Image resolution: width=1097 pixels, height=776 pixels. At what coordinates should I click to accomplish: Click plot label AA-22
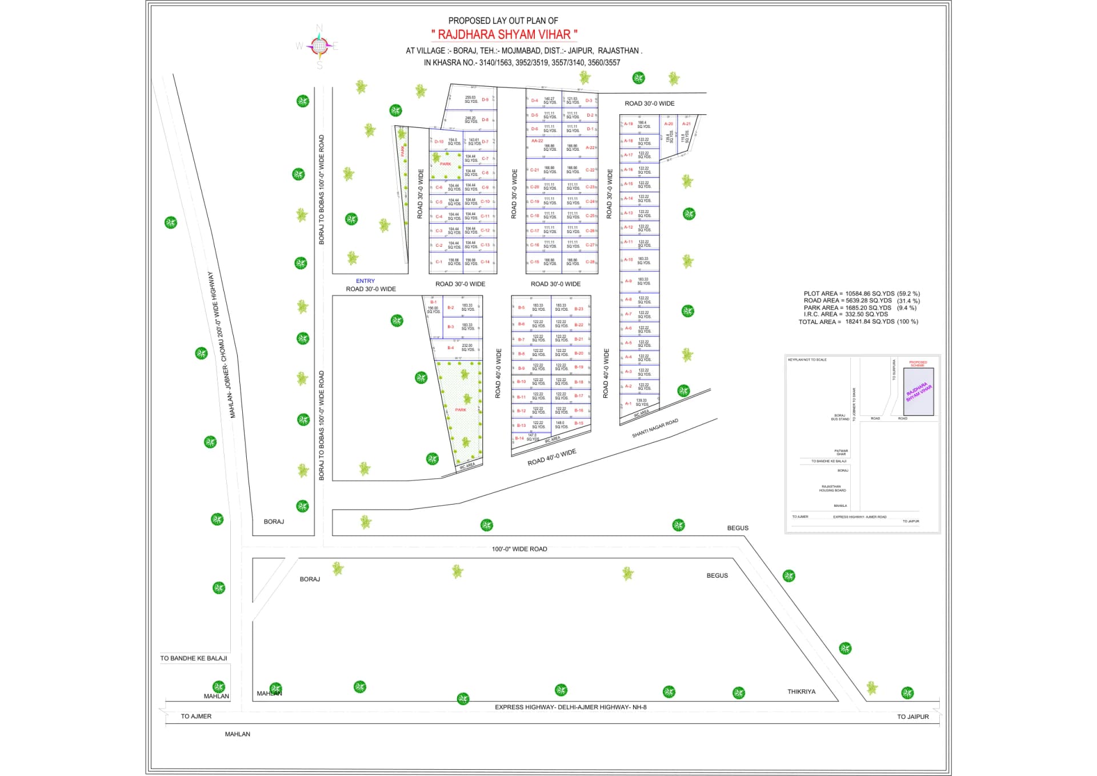coord(537,141)
